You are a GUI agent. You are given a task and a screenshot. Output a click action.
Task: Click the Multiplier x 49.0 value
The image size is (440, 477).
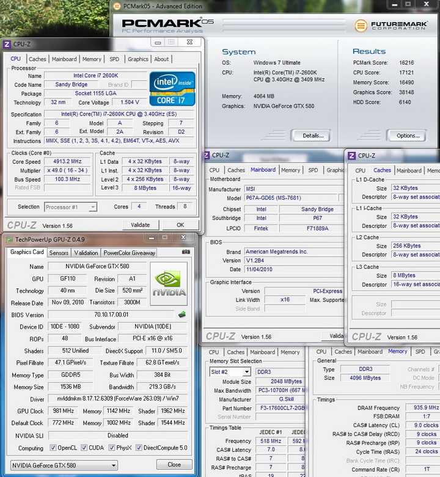[67, 170]
